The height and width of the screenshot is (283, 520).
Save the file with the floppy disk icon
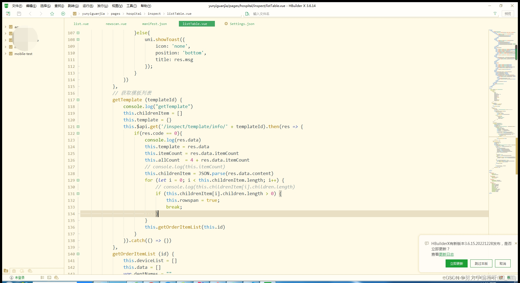pos(19,14)
